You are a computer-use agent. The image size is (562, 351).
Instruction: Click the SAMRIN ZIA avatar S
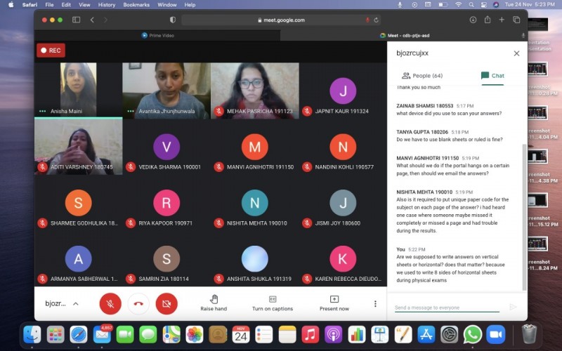(x=166, y=258)
